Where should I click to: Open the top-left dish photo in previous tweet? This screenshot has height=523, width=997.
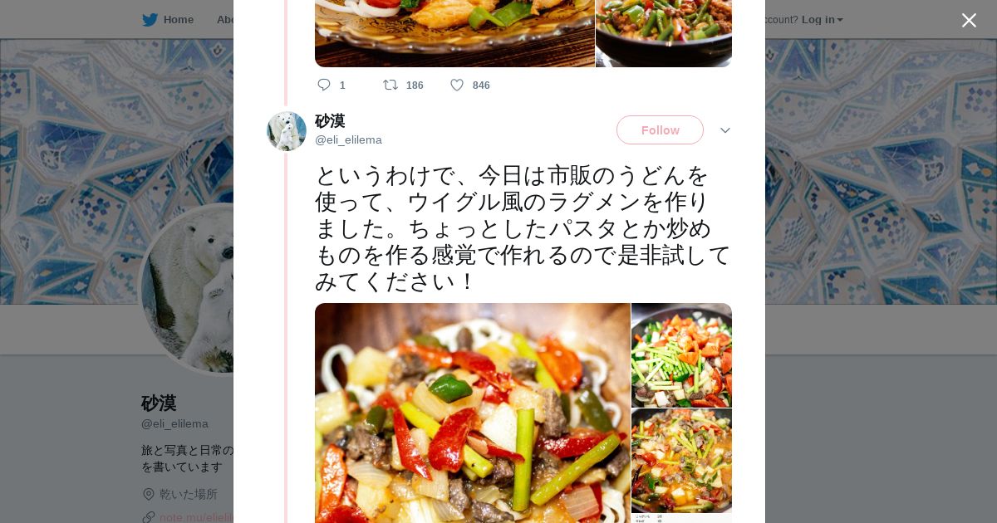454,33
